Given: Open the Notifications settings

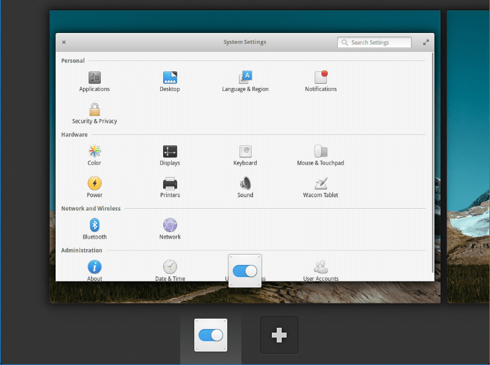Looking at the screenshot, I should coord(321,82).
